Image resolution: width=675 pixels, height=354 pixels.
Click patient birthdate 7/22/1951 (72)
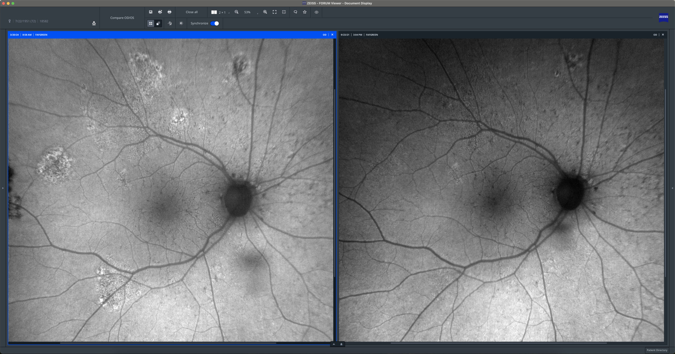(x=25, y=21)
